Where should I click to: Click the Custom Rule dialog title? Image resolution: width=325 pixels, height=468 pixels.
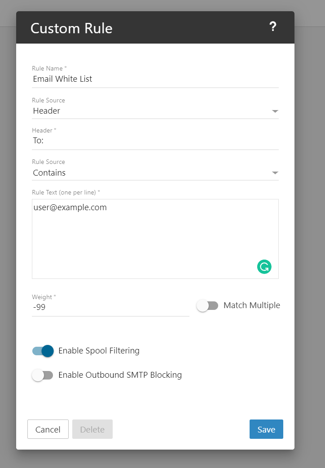click(71, 28)
